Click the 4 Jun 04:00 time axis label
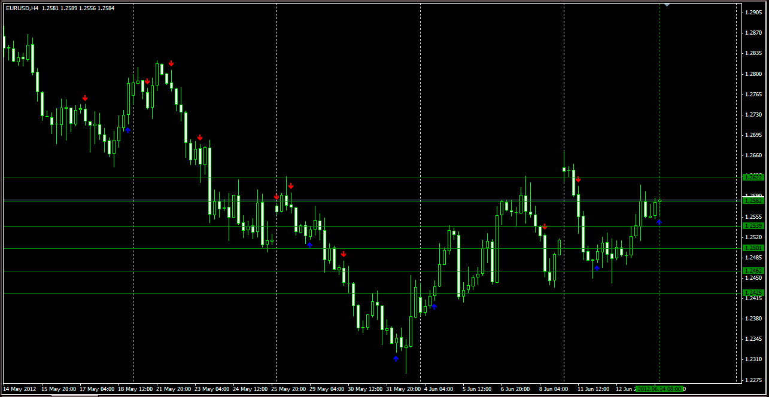Viewport: 769px width, 397px height. [439, 389]
